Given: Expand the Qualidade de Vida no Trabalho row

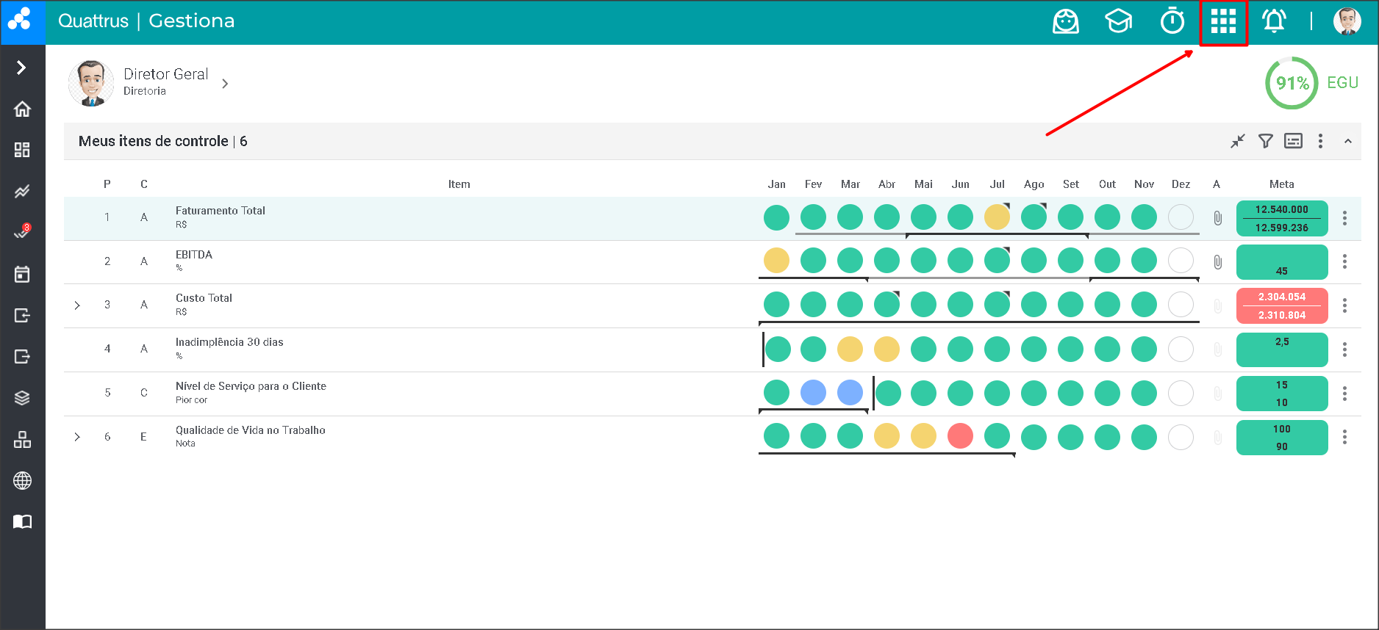Looking at the screenshot, I should (x=77, y=437).
